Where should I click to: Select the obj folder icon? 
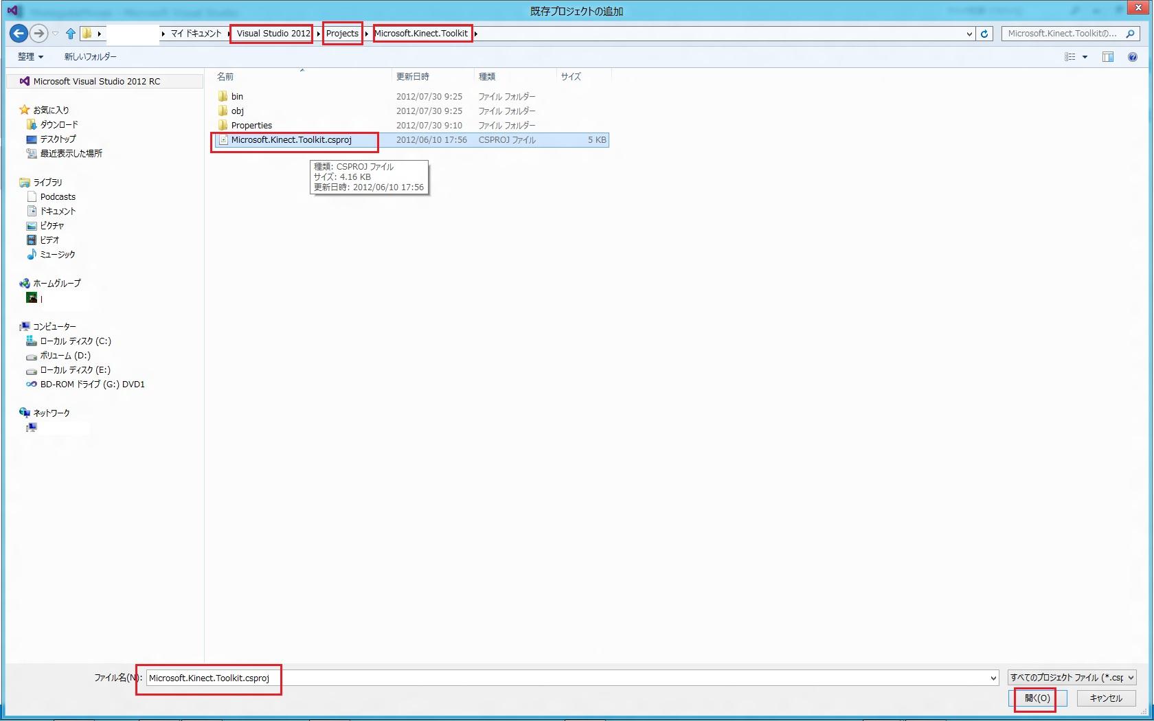tap(223, 111)
